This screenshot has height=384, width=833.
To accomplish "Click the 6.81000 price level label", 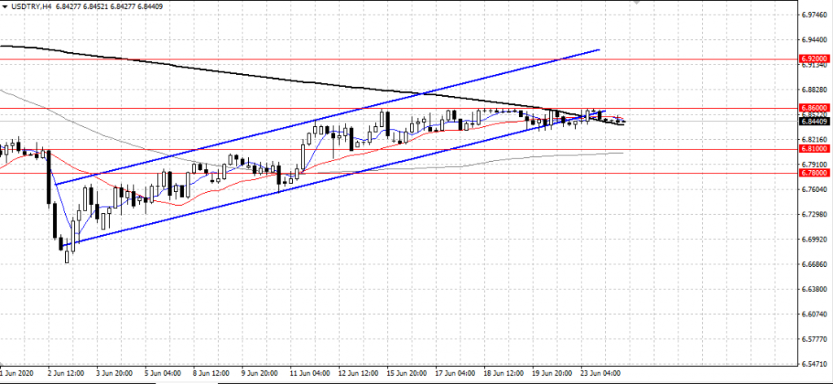I will tap(814, 149).
